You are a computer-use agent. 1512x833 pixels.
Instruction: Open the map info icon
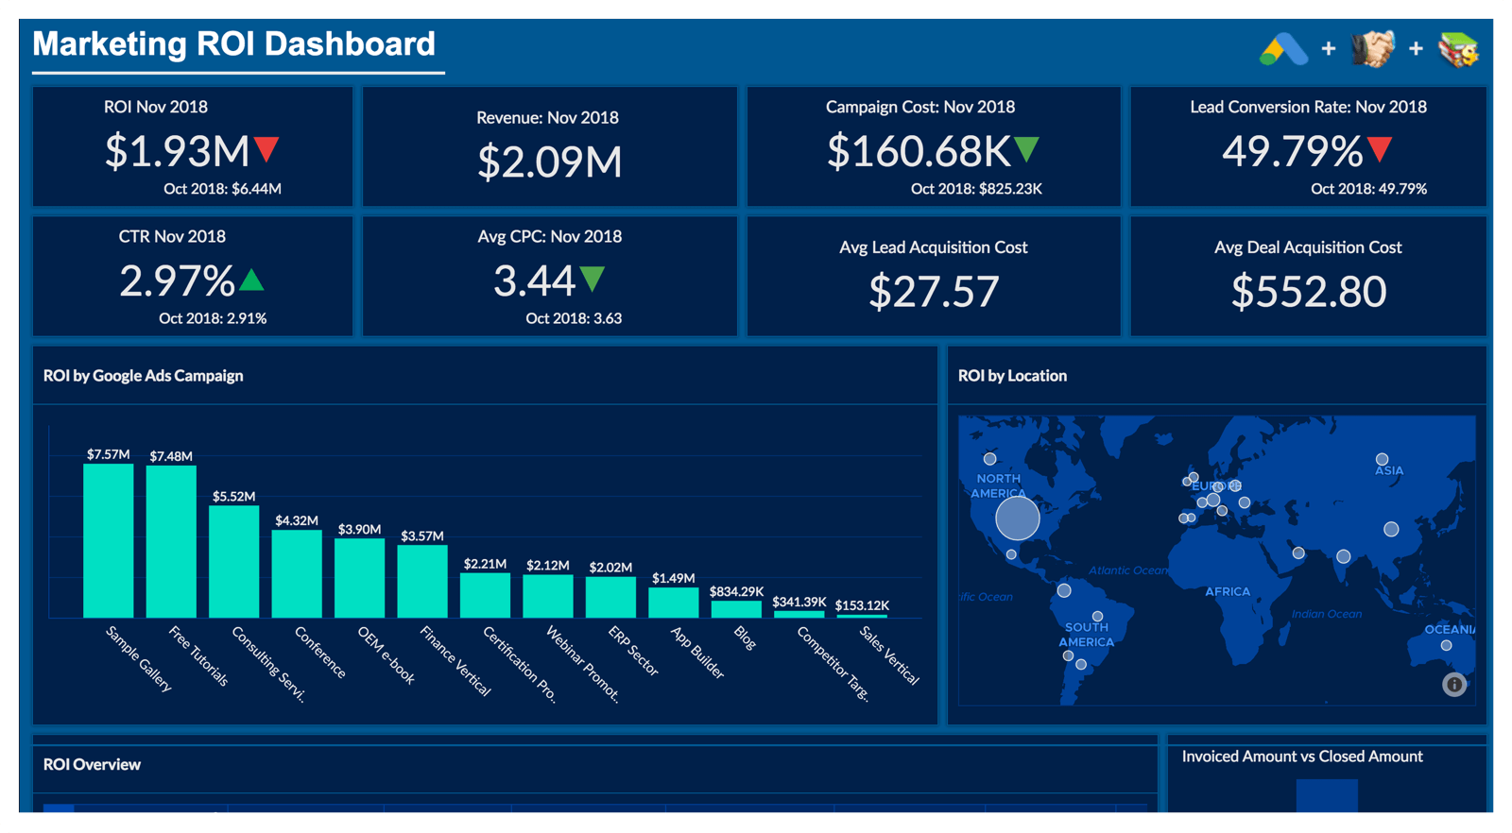coord(1454,685)
